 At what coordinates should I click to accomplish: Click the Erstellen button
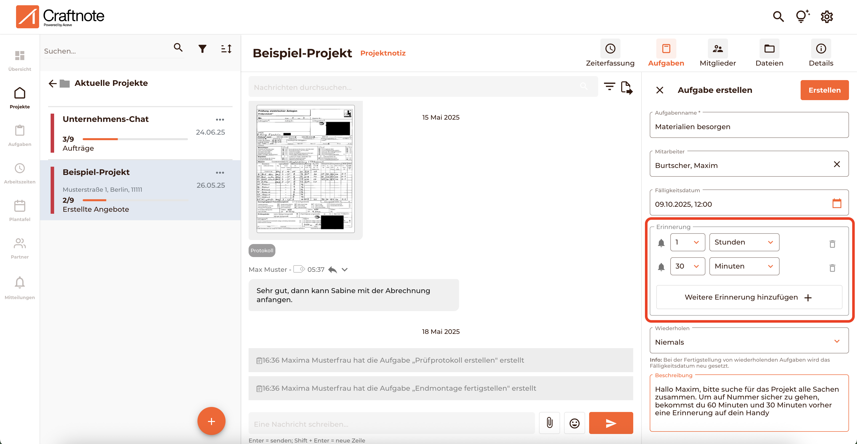click(x=824, y=90)
